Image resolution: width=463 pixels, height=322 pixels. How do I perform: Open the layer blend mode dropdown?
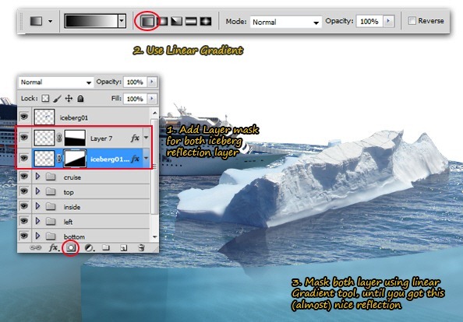click(56, 82)
